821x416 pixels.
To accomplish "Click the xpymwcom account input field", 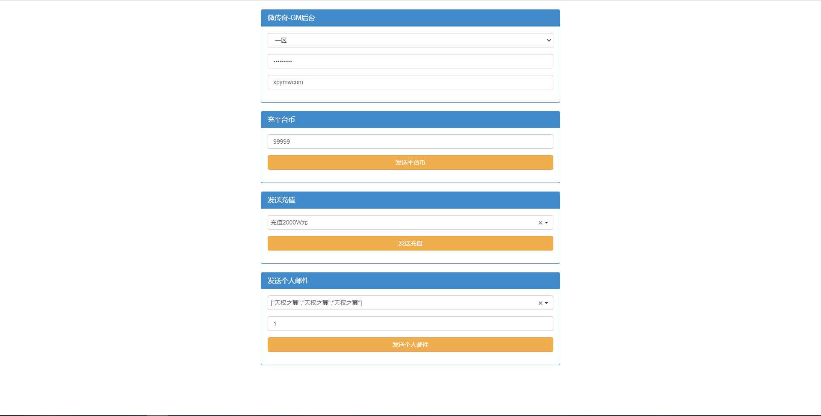I will (410, 82).
